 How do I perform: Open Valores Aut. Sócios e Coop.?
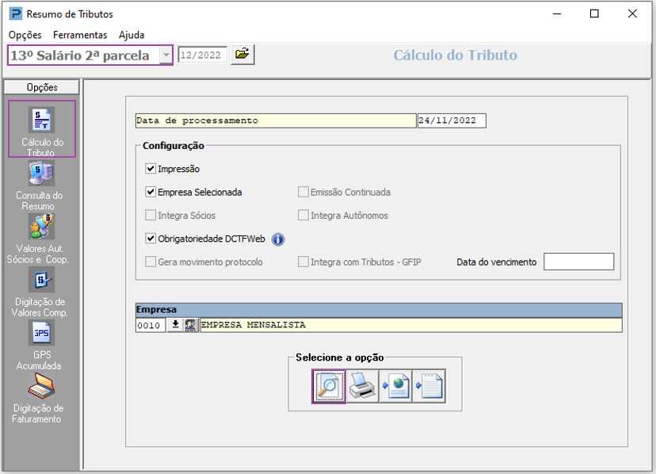[x=40, y=239]
